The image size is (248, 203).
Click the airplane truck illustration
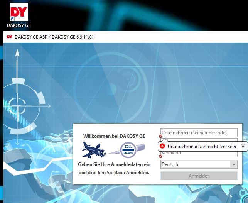[x=94, y=150]
